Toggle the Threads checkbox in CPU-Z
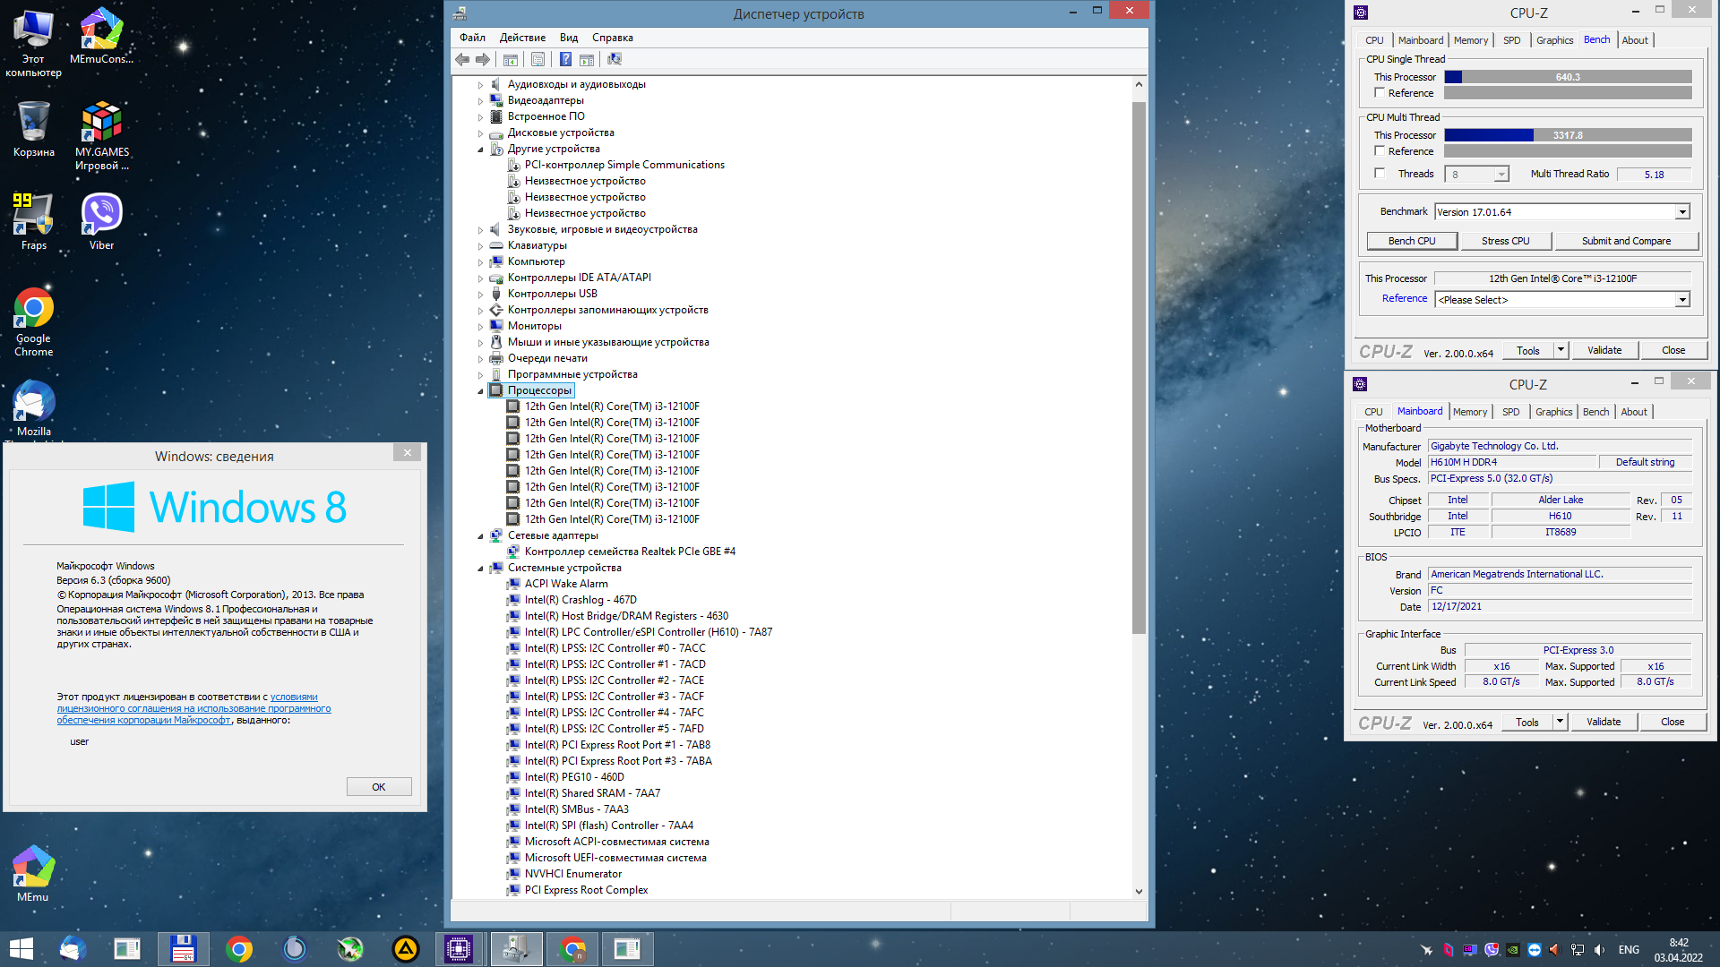 click(1380, 174)
